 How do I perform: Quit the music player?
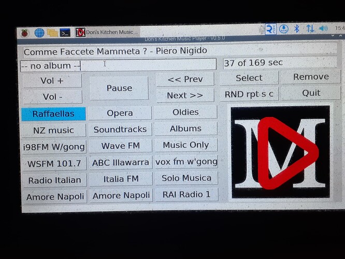[x=311, y=93]
